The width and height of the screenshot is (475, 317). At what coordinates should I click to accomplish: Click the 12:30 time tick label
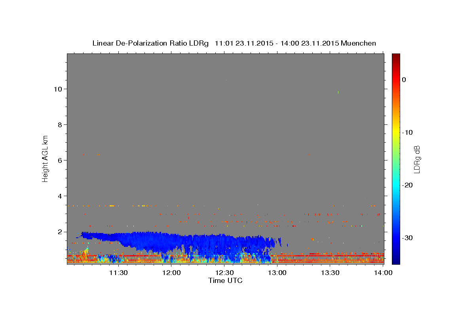(x=224, y=273)
